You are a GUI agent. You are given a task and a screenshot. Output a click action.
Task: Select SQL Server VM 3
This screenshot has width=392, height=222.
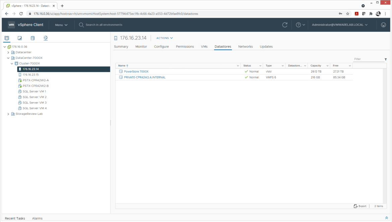35,103
